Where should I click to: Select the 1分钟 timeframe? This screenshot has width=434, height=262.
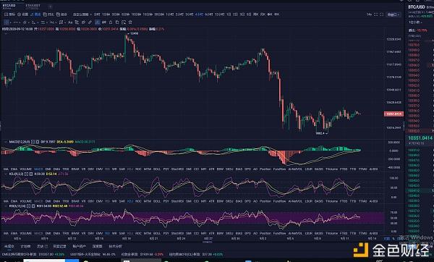tap(106, 14)
